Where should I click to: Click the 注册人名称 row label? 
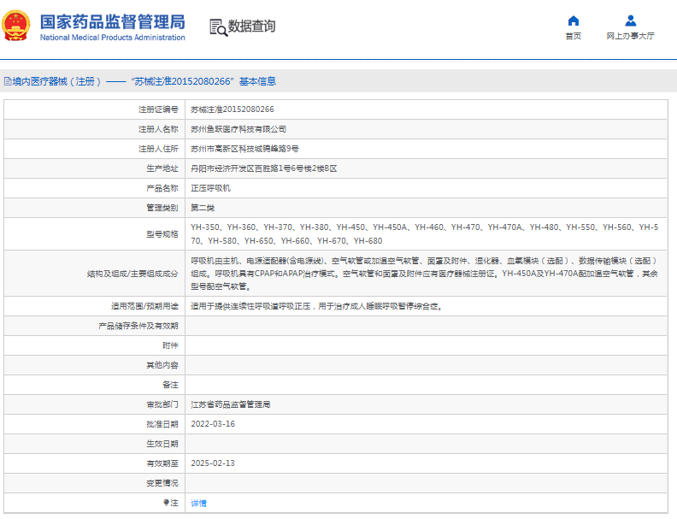[x=158, y=129]
